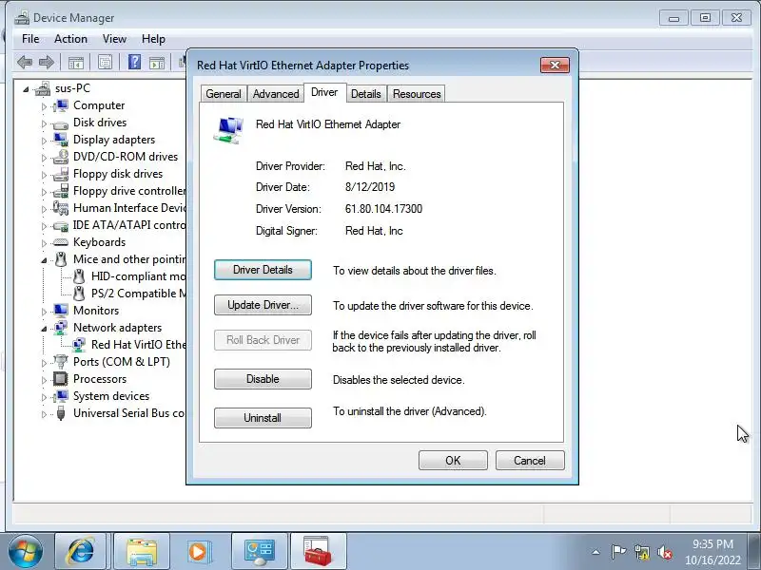This screenshot has width=761, height=570.
Task: Click the red toolbox taskbar icon
Action: pos(318,551)
